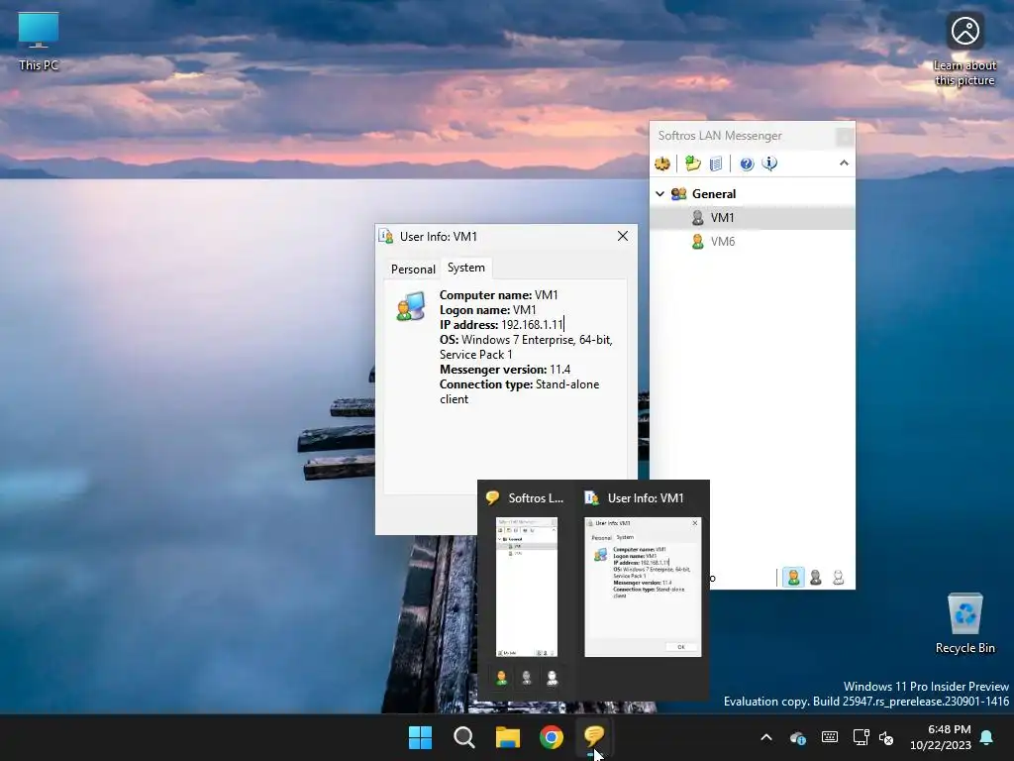
Task: Click the computer user icon in System tab
Action: [x=411, y=306]
